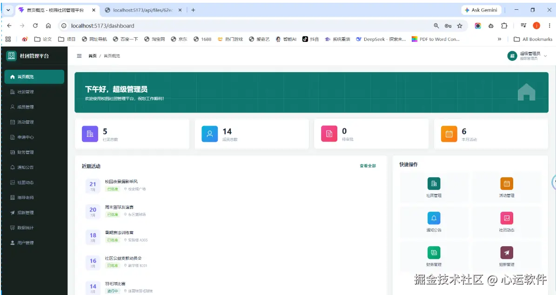556x295 pixels.
Task: Show hidden bookmarks with the » chevron
Action: click(499, 39)
